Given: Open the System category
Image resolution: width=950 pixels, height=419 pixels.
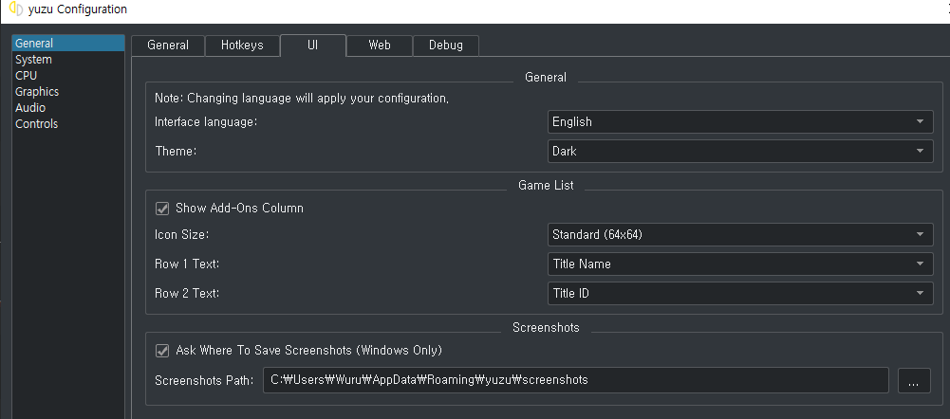Looking at the screenshot, I should [x=68, y=60].
